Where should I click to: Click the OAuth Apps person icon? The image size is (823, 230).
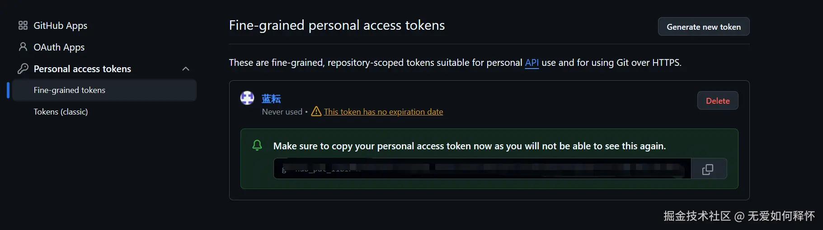23,47
